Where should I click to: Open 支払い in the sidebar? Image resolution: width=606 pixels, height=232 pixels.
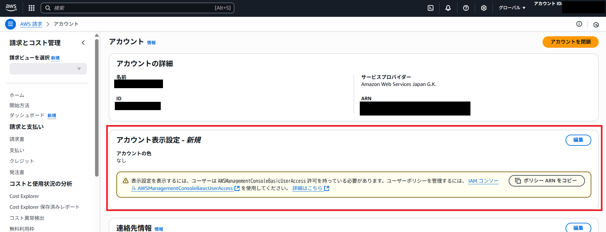tap(17, 150)
